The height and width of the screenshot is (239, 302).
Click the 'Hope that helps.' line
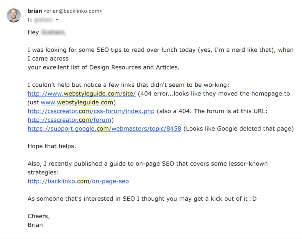click(52, 146)
